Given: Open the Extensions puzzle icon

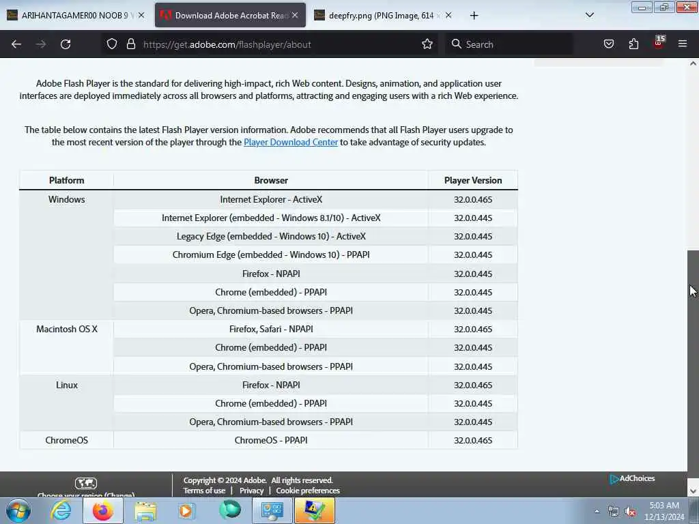Looking at the screenshot, I should [x=633, y=44].
